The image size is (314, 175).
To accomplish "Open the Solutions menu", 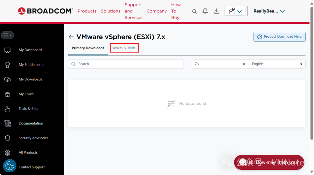I will click(x=110, y=11).
